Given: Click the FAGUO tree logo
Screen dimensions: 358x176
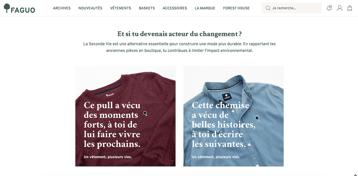Looking at the screenshot, I should pos(19,8).
